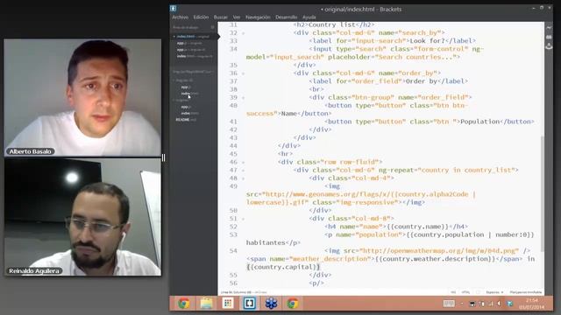Fold code at line 51

(244, 219)
